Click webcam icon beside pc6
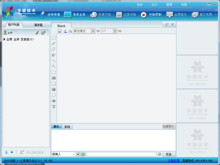220x165 pixels. point(43,33)
